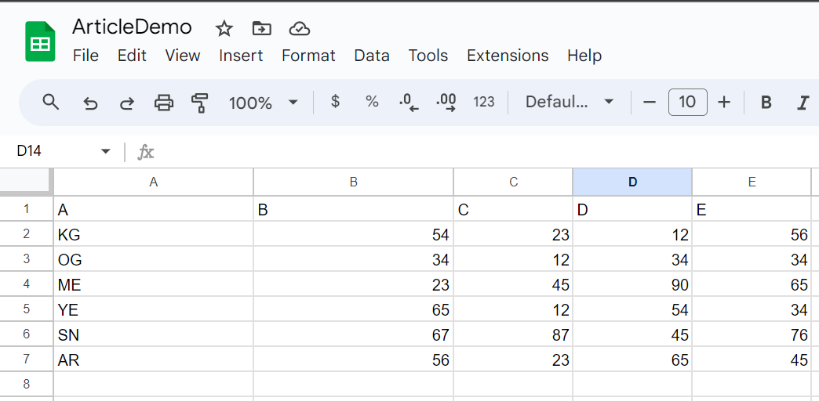Screen dimensions: 819x401
Task: Increase decimal places
Action: 446,102
